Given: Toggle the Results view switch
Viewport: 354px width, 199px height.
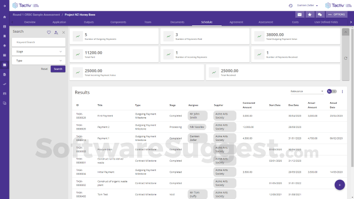Looking at the screenshot, I should click(332, 91).
